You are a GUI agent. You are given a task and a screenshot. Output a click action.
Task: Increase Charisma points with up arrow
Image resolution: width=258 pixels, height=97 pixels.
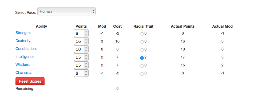[86, 71]
